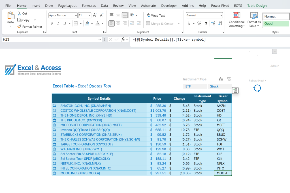The width and height of the screenshot is (290, 193).
Task: Enable multi-select on Instrument type slicer
Action: (x=221, y=79)
